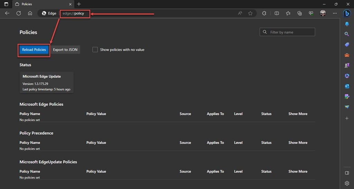
Task: Click the browser refresh icon
Action: click(x=19, y=13)
